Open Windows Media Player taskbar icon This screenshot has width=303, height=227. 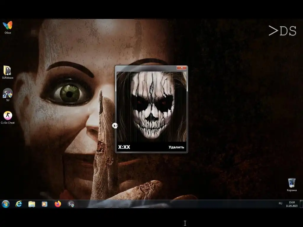(x=45, y=204)
